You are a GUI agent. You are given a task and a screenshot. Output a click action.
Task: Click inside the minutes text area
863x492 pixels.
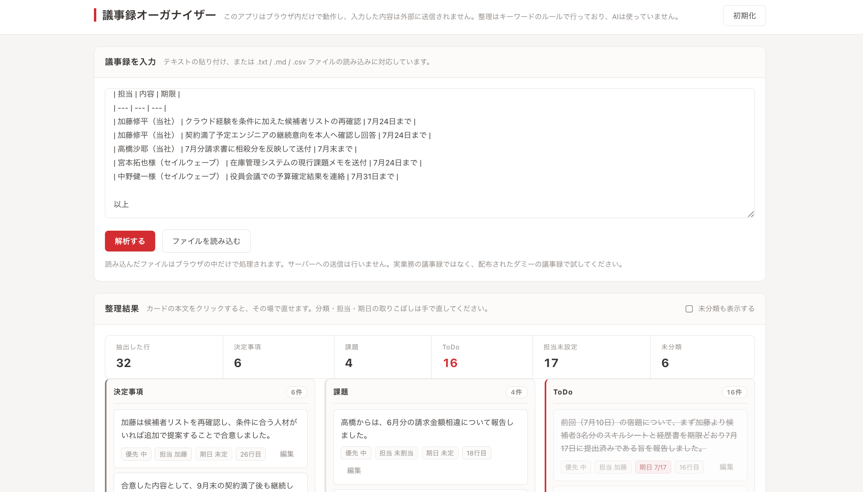[430, 153]
